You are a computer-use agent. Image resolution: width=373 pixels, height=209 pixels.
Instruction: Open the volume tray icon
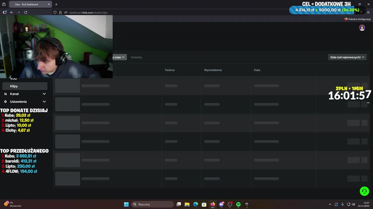pos(353,204)
